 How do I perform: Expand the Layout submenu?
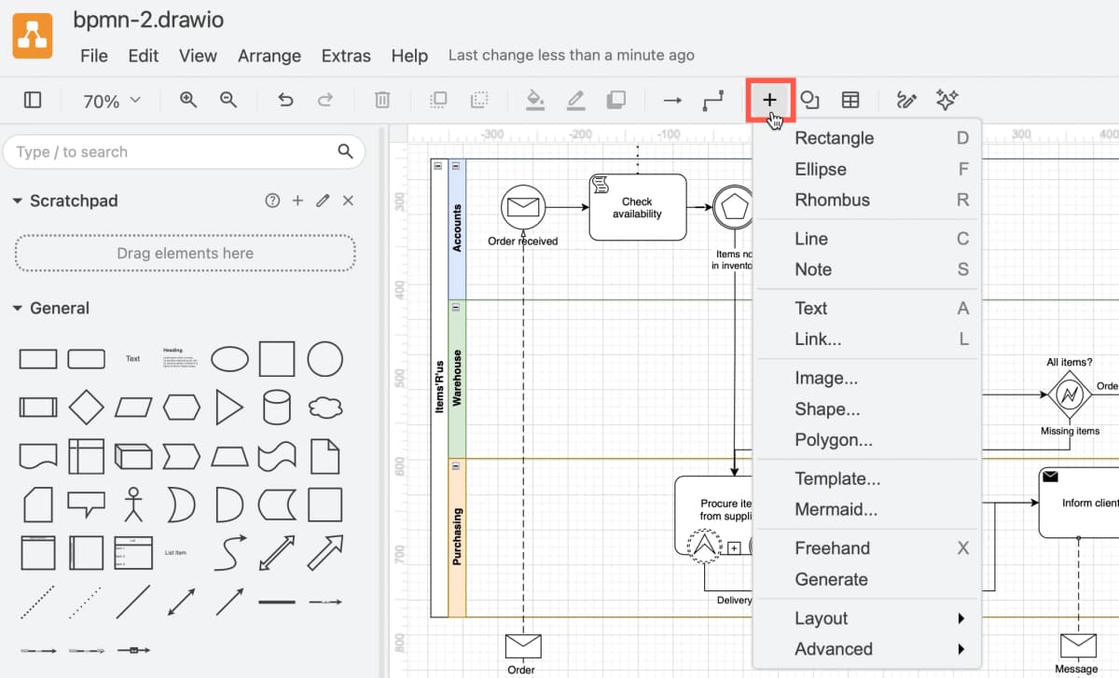tap(866, 618)
